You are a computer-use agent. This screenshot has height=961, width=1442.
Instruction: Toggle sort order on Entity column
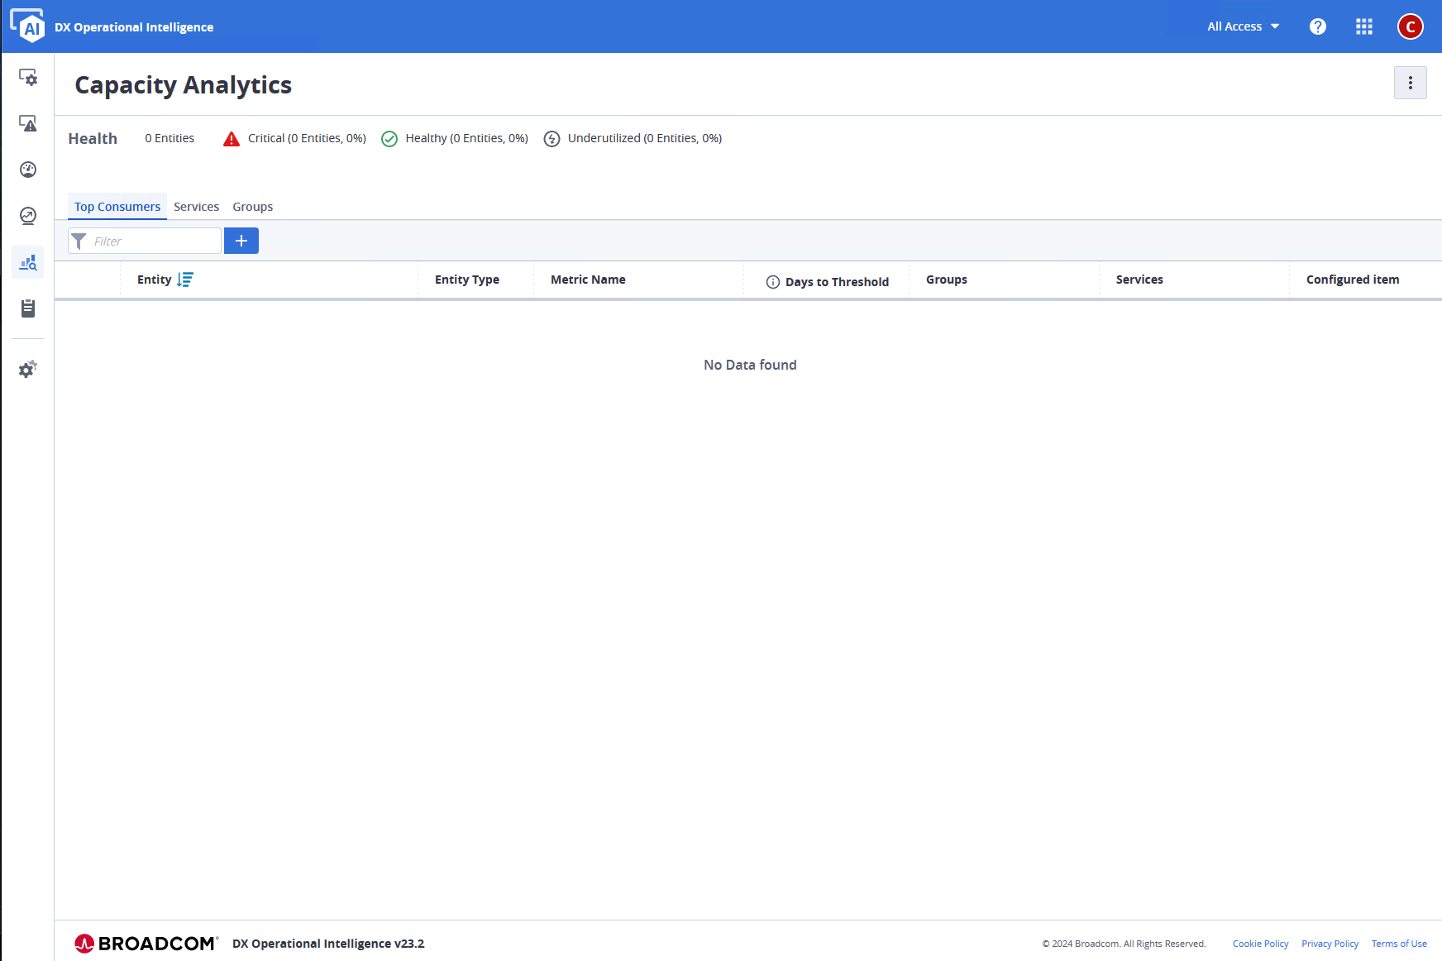[x=185, y=280]
